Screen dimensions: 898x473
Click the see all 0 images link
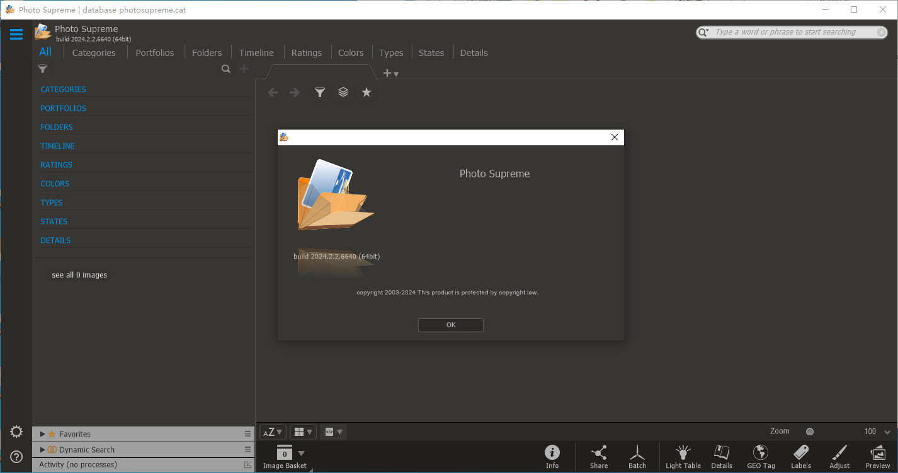(x=79, y=275)
